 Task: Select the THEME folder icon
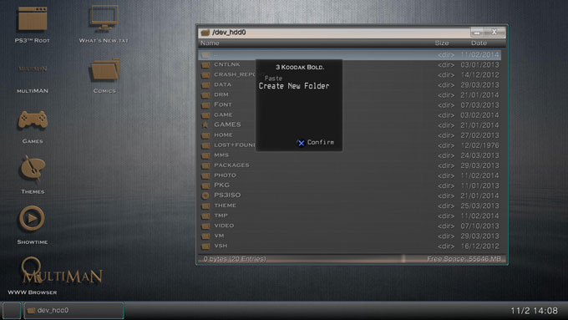point(205,206)
